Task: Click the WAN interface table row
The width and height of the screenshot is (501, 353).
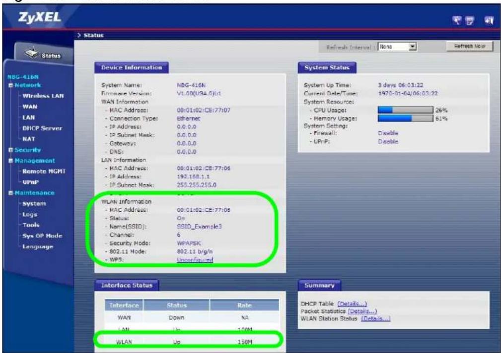Action: click(x=192, y=318)
